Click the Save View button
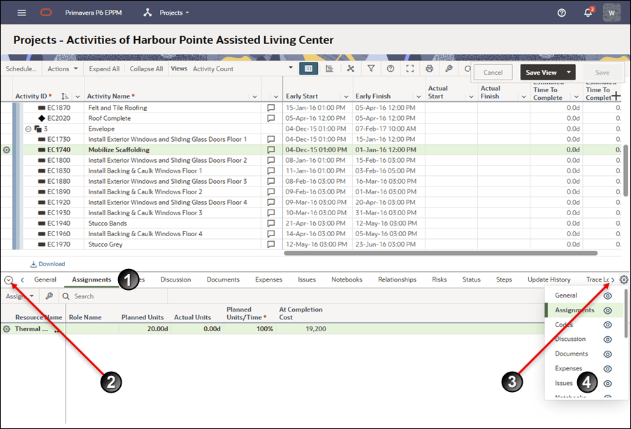 [x=542, y=73]
